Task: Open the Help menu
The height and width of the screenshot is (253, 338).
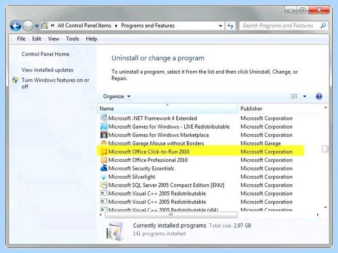Action: (91, 39)
